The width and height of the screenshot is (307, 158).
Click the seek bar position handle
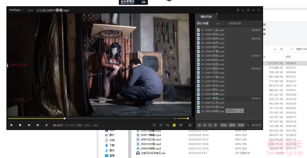tap(64, 118)
